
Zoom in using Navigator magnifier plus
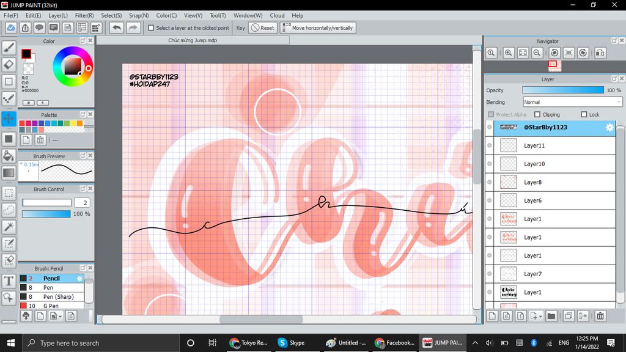pyautogui.click(x=508, y=53)
